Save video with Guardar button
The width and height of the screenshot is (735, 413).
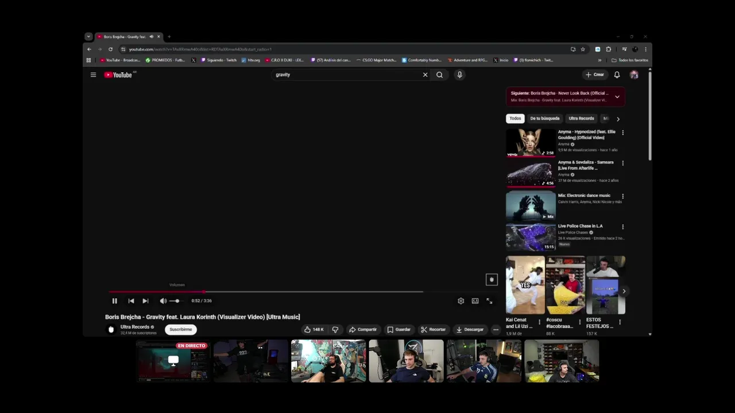click(x=399, y=329)
